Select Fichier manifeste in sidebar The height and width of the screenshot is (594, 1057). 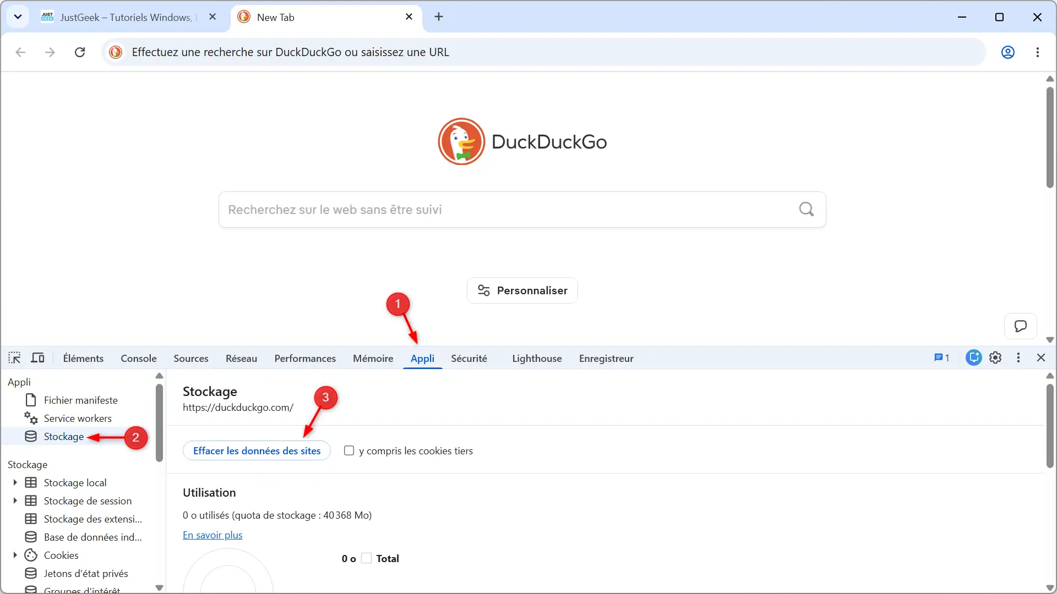pyautogui.click(x=80, y=400)
